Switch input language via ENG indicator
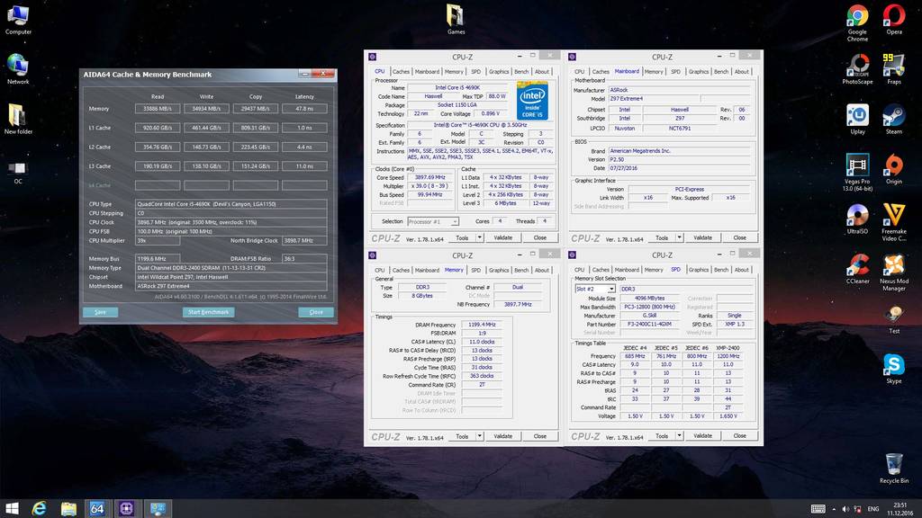 click(873, 509)
